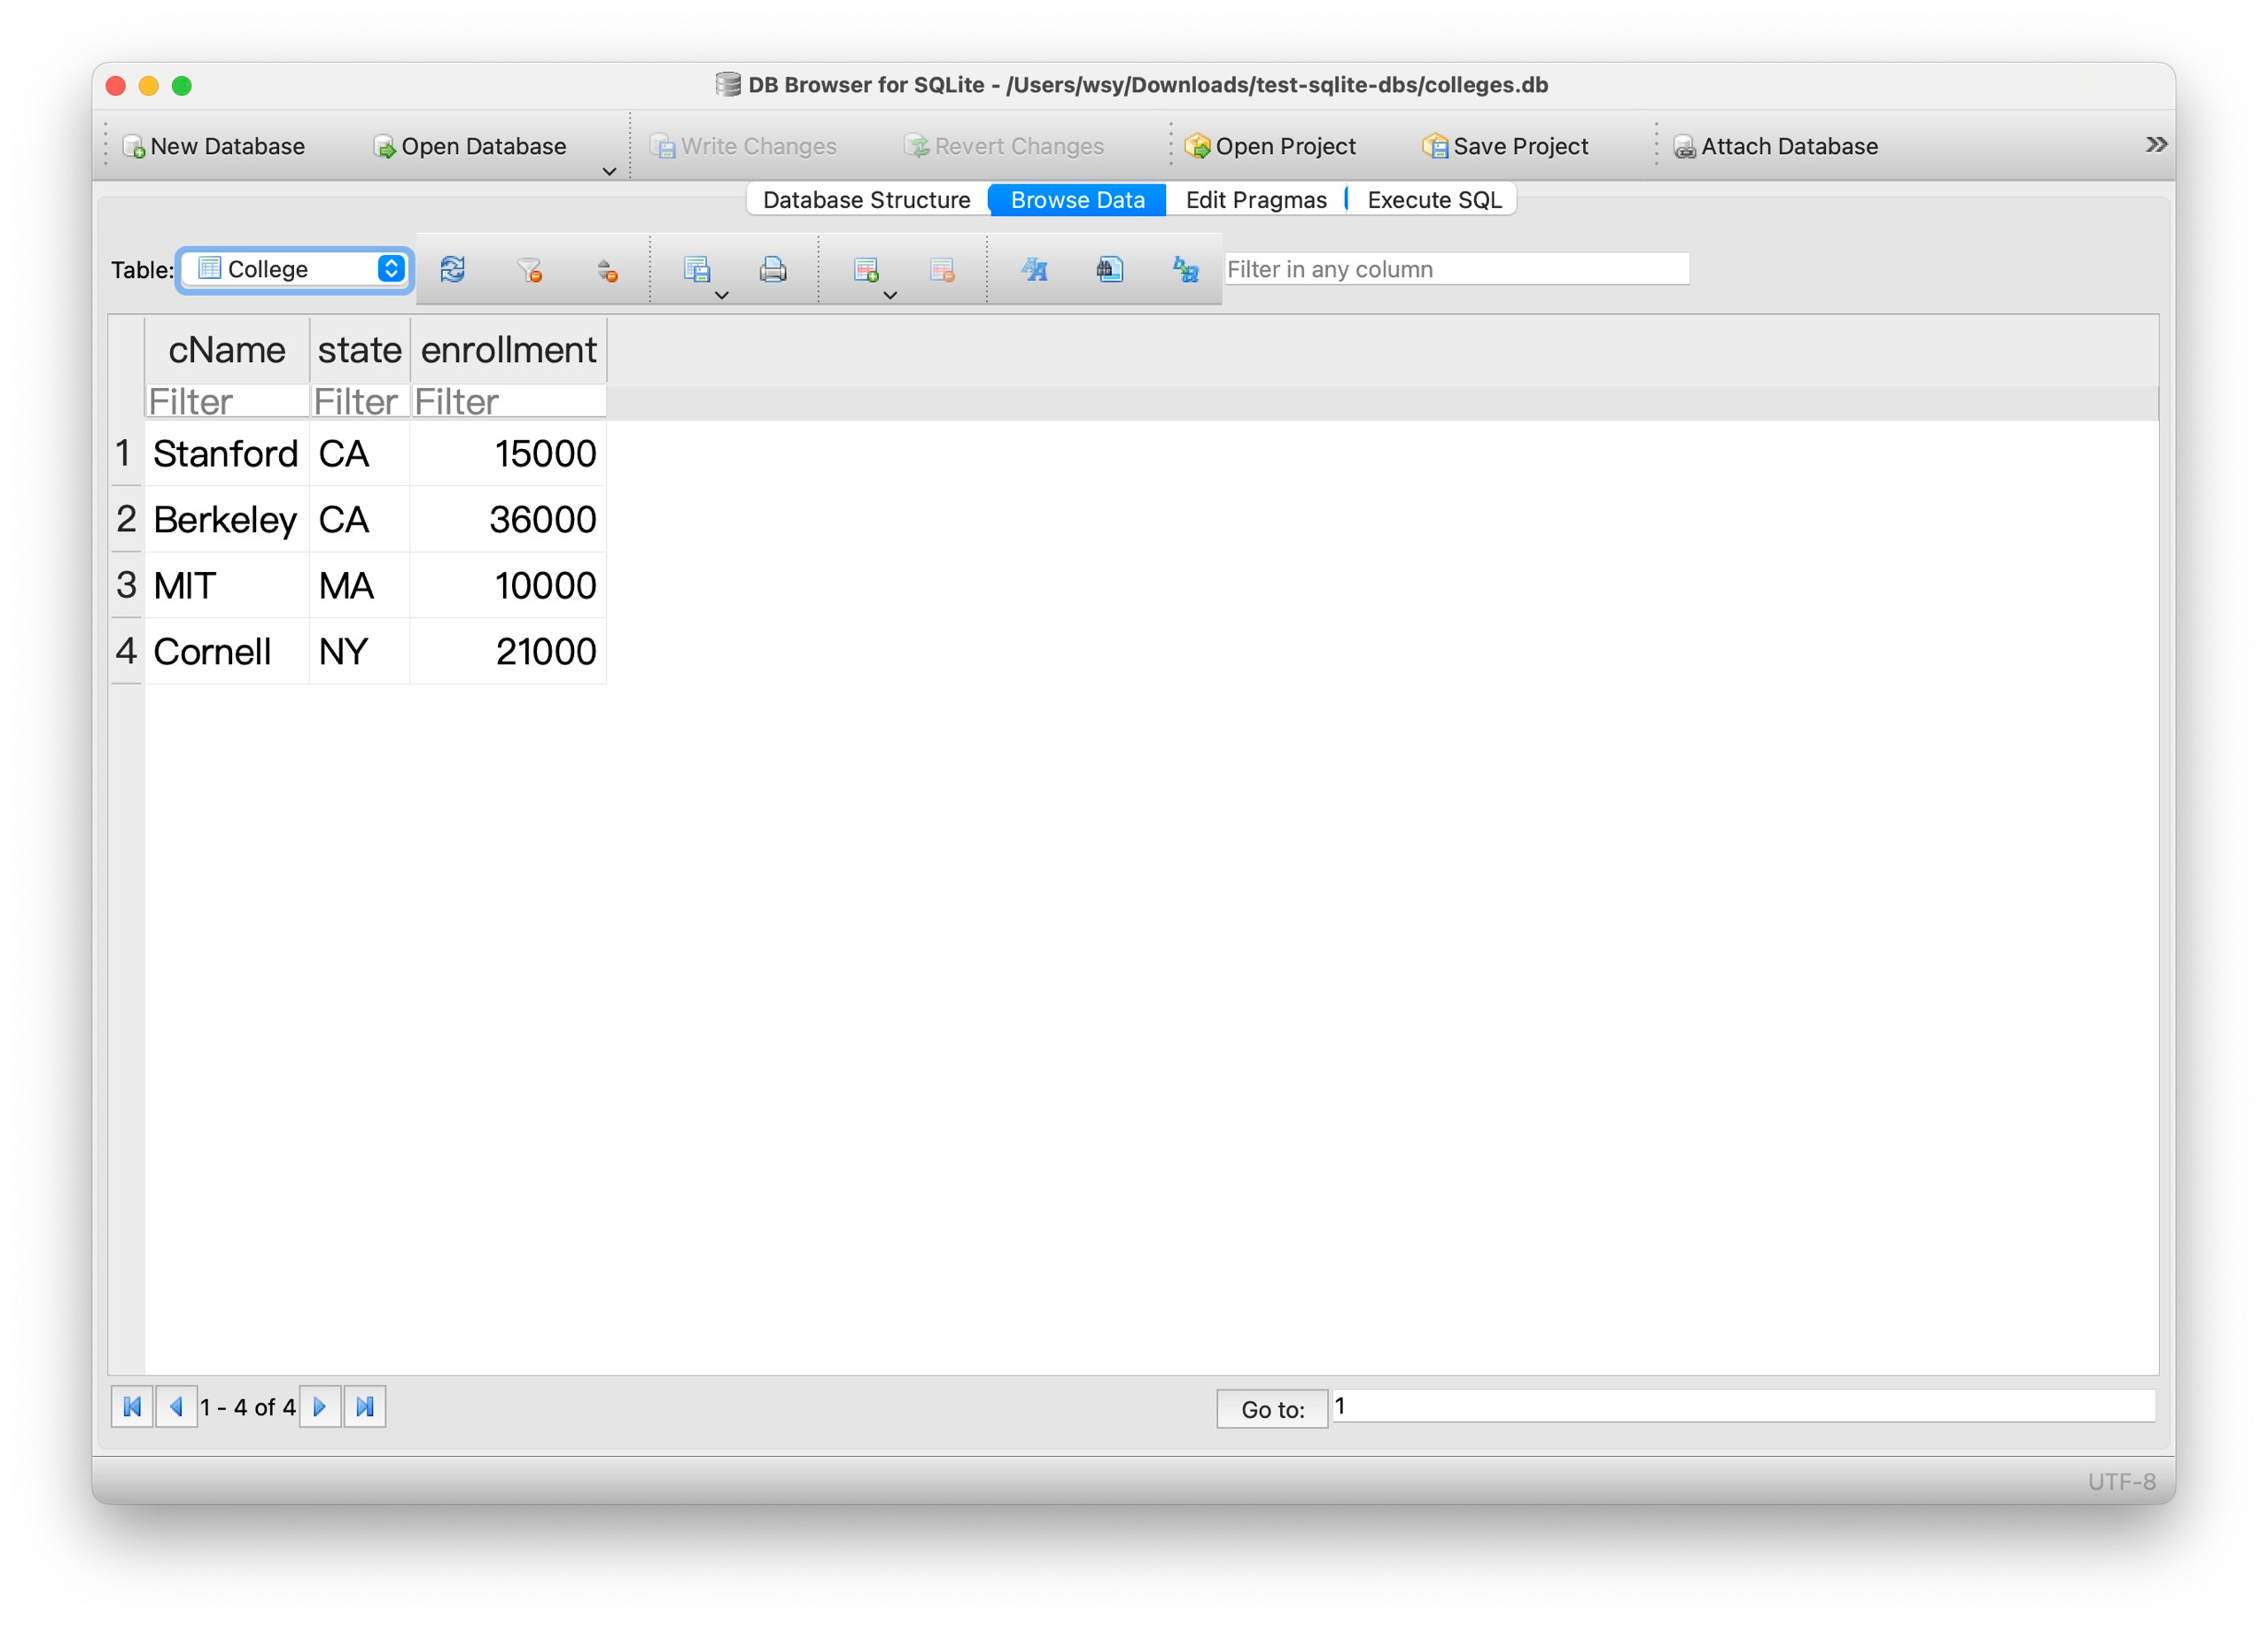Select the 36000 enrollment cell
The image size is (2268, 1626).
[x=509, y=520]
